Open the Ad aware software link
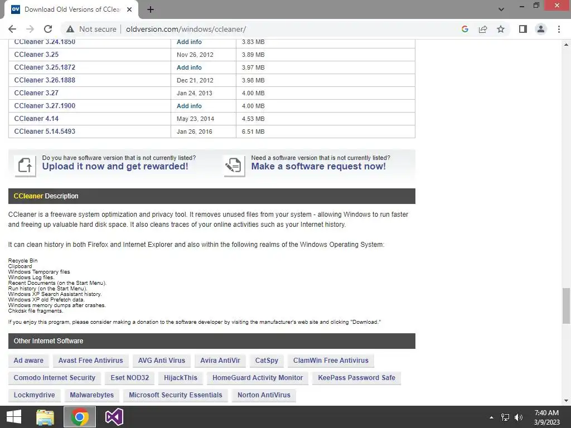The image size is (571, 428). point(28,361)
